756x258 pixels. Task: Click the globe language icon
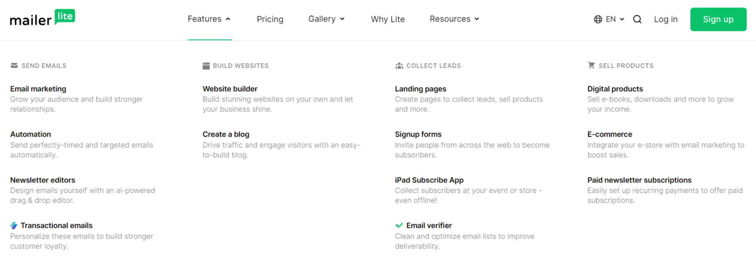click(x=598, y=19)
